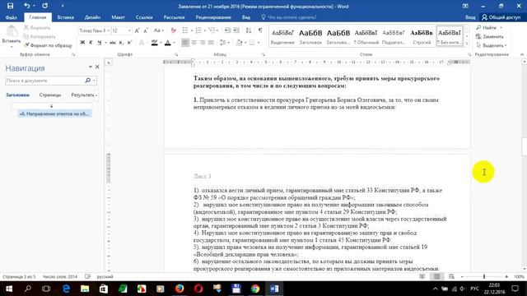Open Firefox from taskbar
The width and height of the screenshot is (527, 296).
coord(180,289)
